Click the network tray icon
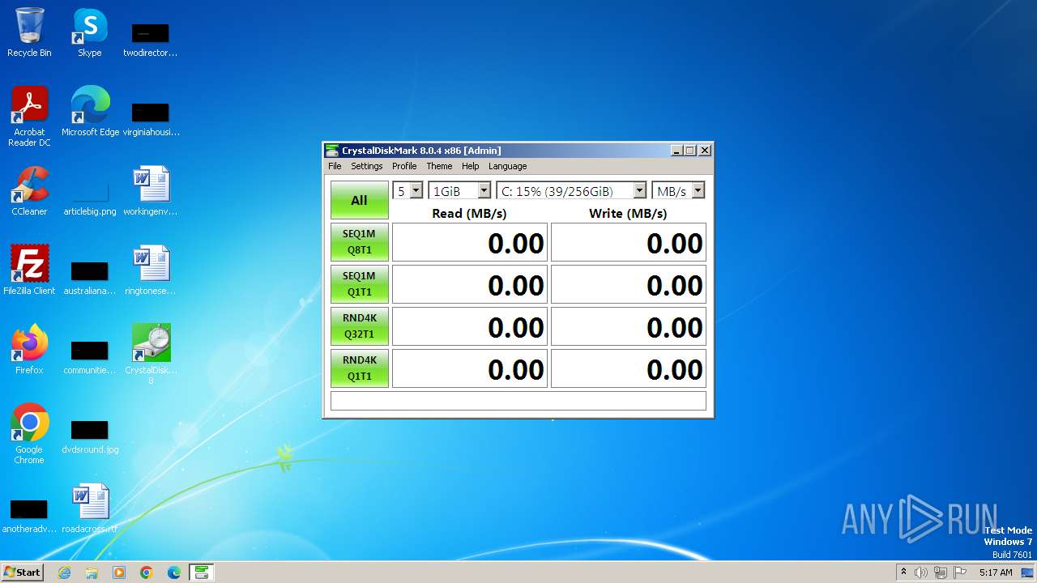This screenshot has height=583, width=1037. [x=941, y=572]
